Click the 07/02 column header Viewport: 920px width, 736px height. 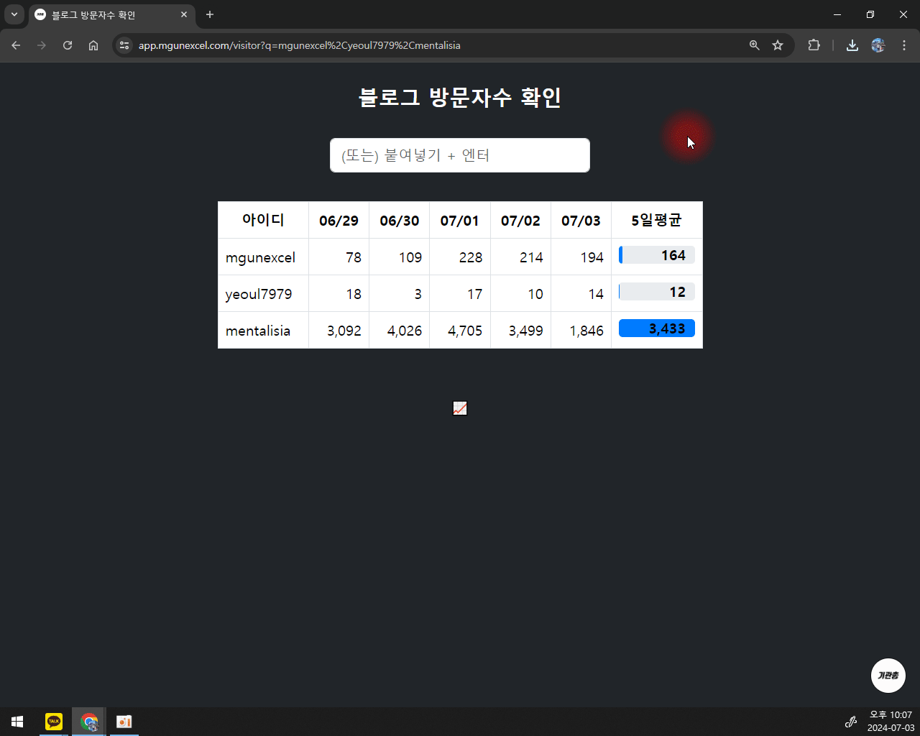pos(520,220)
